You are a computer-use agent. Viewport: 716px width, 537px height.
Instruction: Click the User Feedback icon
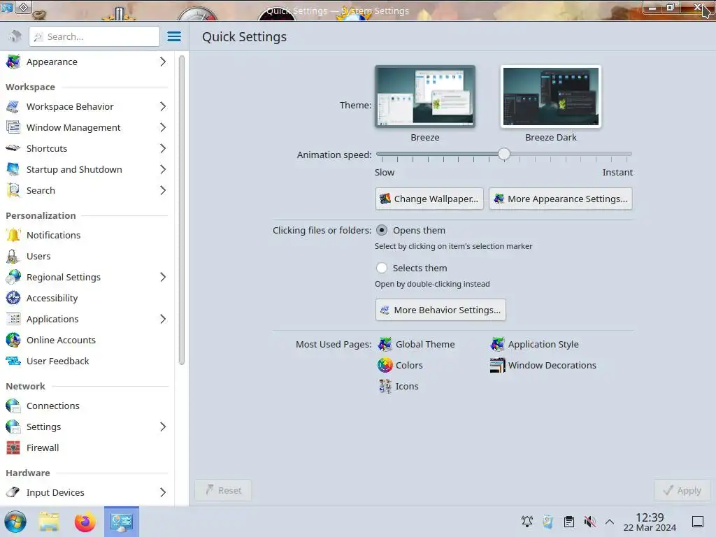(13, 361)
